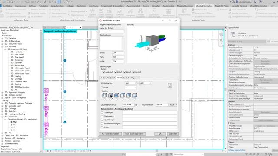Image resolution: width=278 pixels, height=156 pixels.
Task: Expand the 00 - Elevation tree node
Action: [2, 39]
